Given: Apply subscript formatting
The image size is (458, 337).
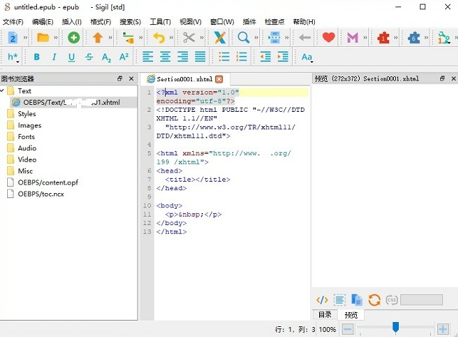Looking at the screenshot, I should (x=107, y=57).
